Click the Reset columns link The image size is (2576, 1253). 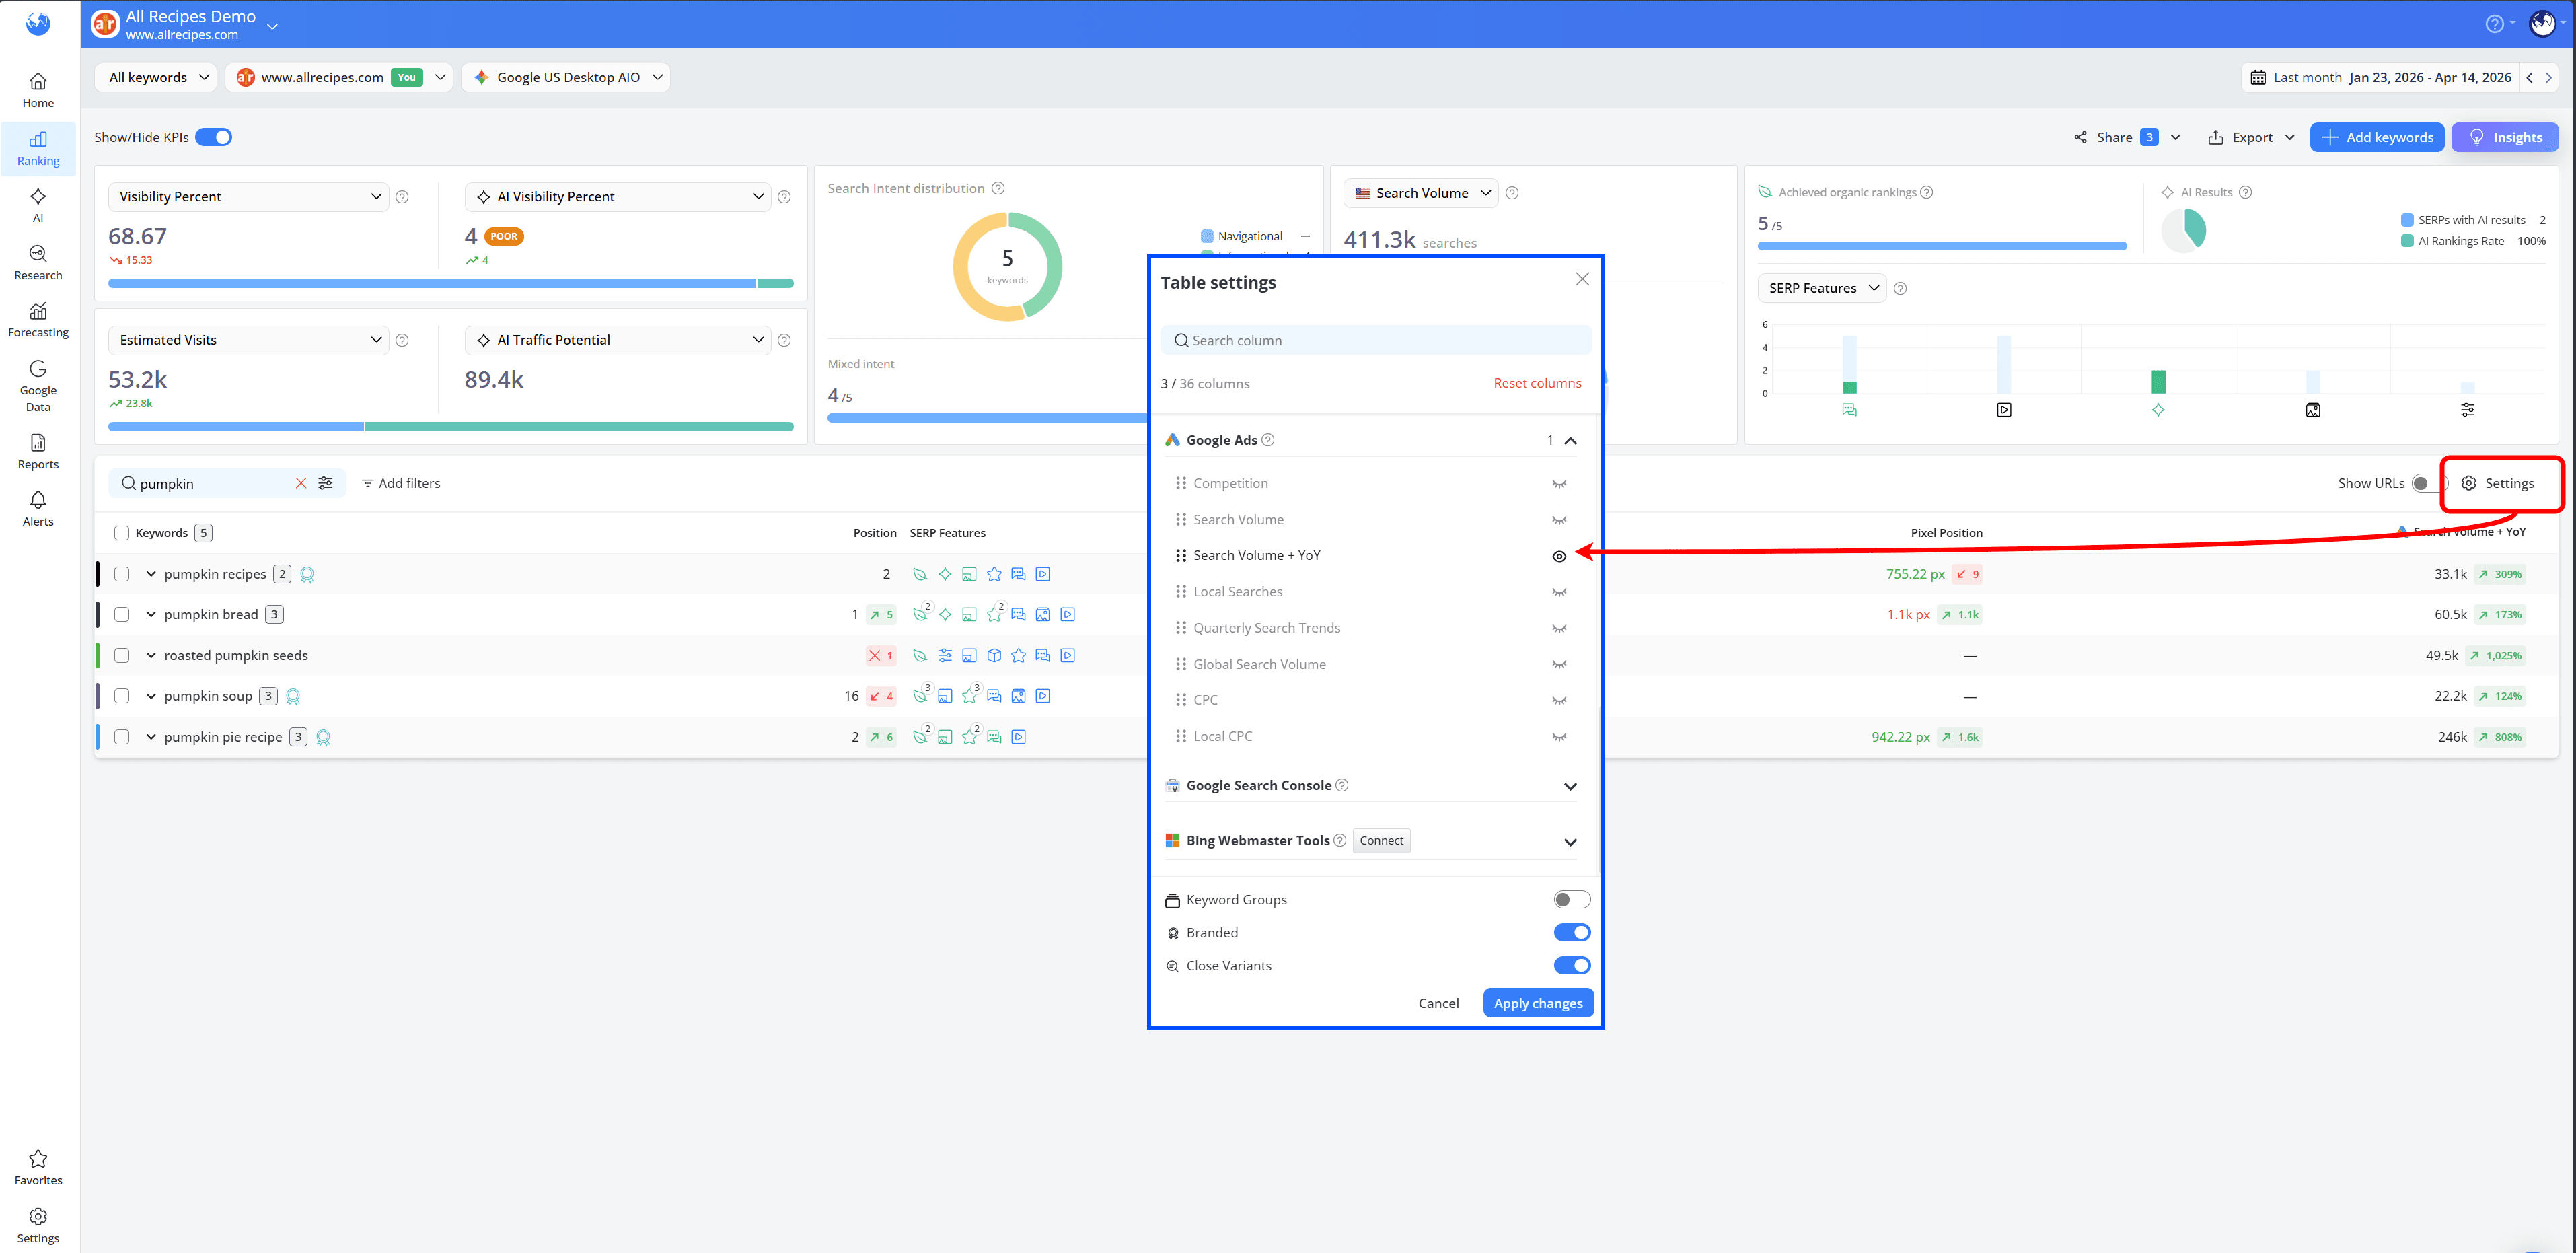pyautogui.click(x=1537, y=383)
